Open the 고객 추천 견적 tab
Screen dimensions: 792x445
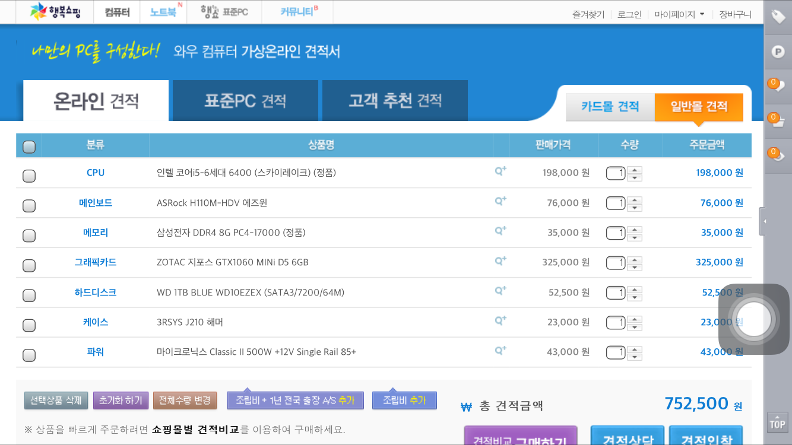395,101
